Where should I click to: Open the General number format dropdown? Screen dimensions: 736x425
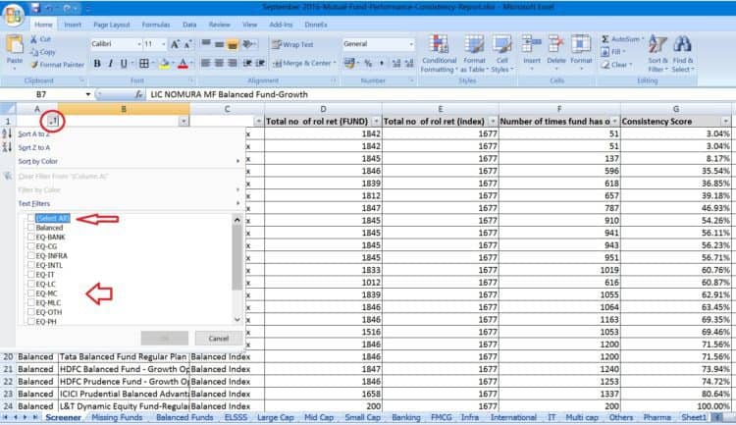[x=411, y=44]
